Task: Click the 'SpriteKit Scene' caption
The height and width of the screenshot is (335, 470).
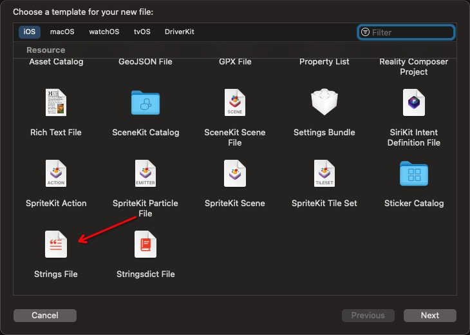Action: (235, 204)
